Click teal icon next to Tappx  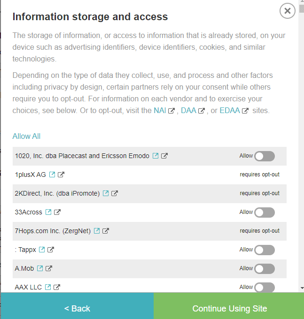tap(42, 250)
